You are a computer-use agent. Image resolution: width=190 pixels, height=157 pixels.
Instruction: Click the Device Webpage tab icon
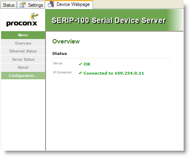pos(51,4)
